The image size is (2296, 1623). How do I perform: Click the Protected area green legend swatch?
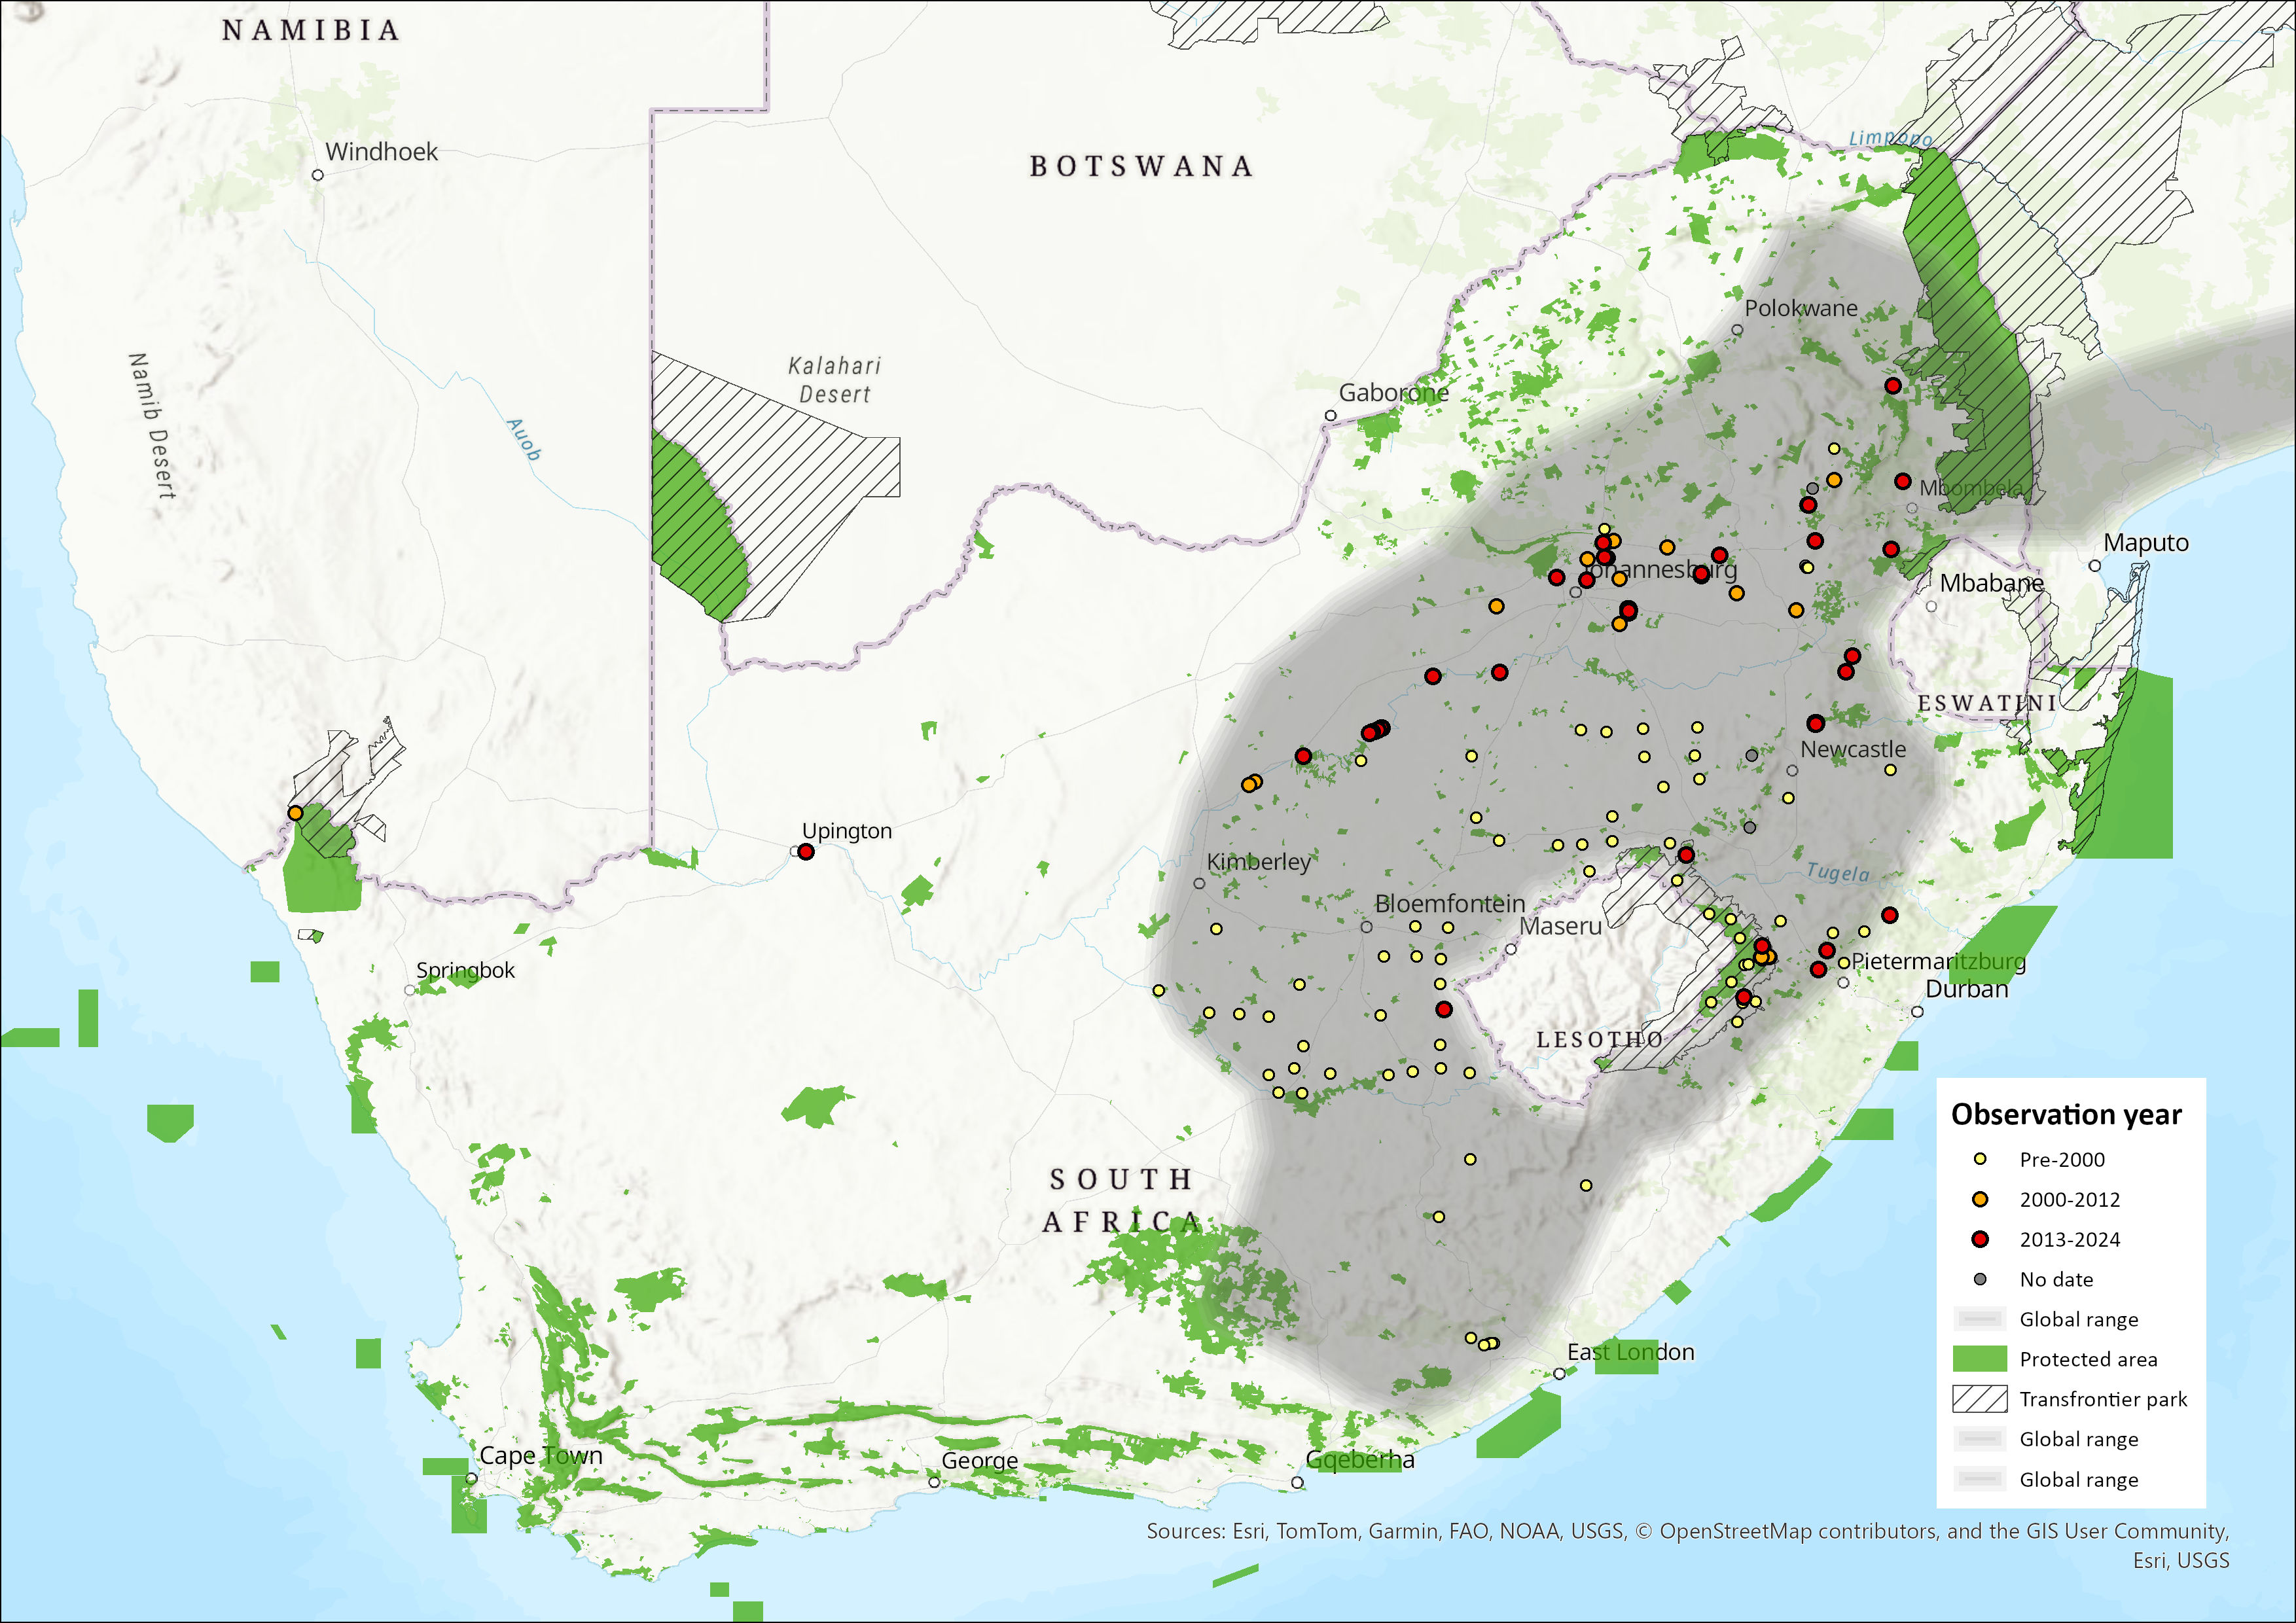click(1979, 1359)
